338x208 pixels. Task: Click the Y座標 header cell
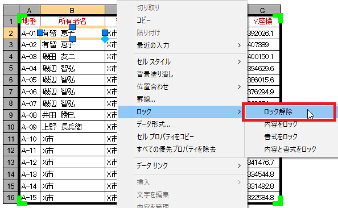(x=263, y=21)
